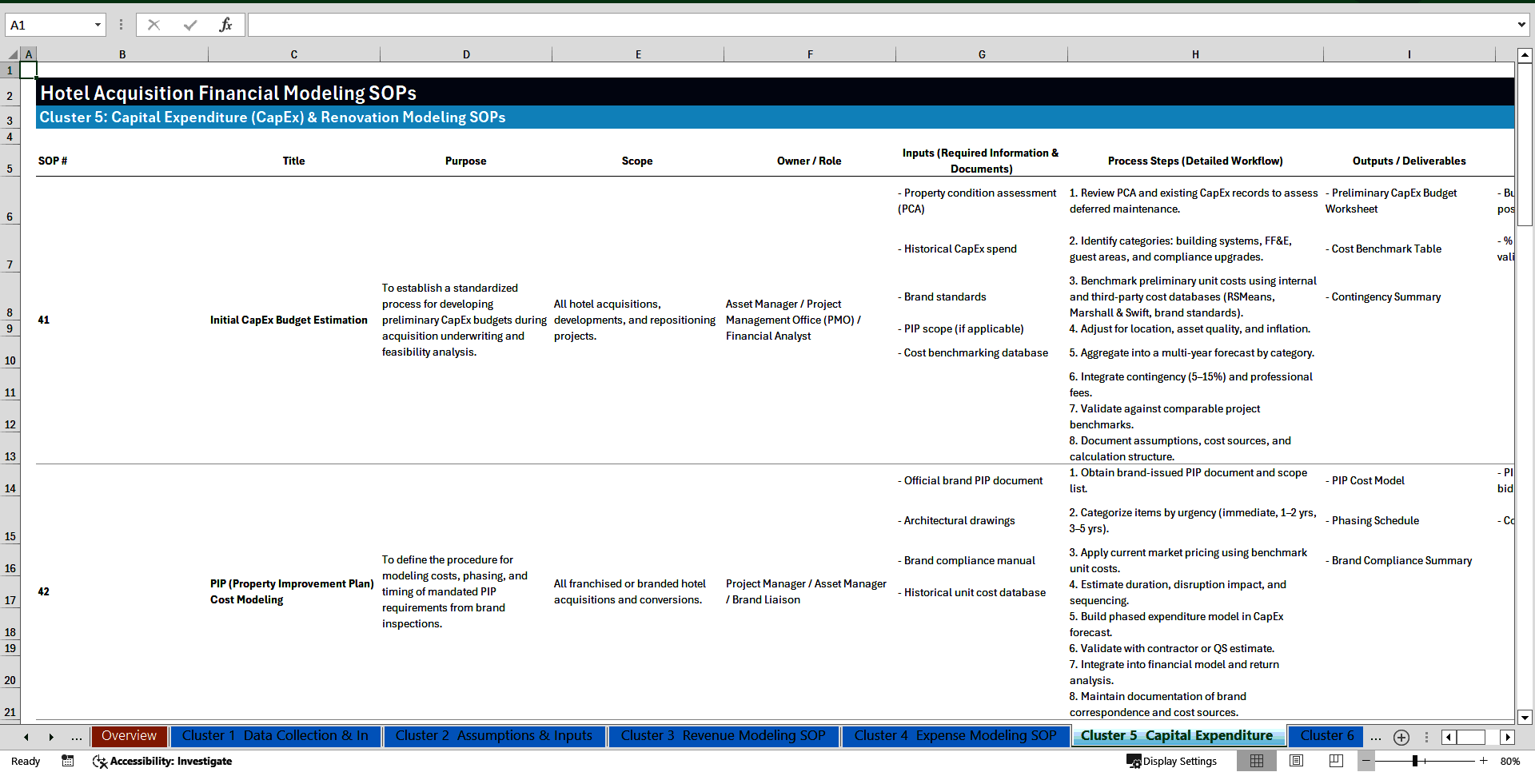The width and height of the screenshot is (1535, 772).
Task: Switch to the Overview sheet tab
Action: 129,736
